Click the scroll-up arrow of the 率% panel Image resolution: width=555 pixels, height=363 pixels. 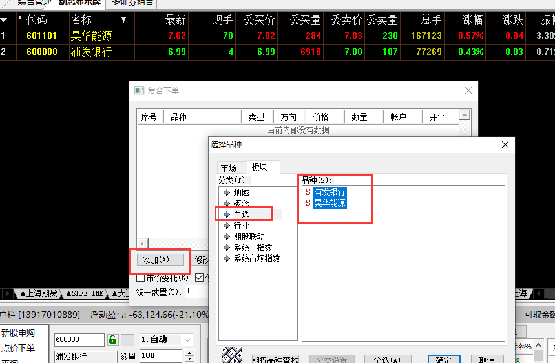tap(538, 346)
